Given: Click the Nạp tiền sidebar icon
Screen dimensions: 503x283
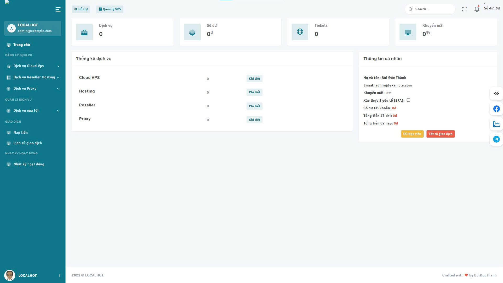Looking at the screenshot, I should click(x=9, y=133).
